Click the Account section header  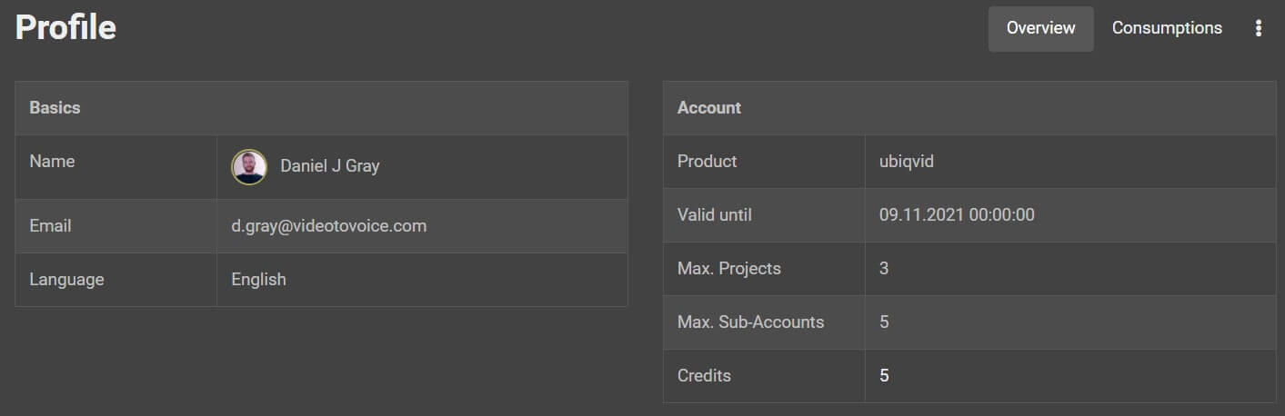[709, 107]
